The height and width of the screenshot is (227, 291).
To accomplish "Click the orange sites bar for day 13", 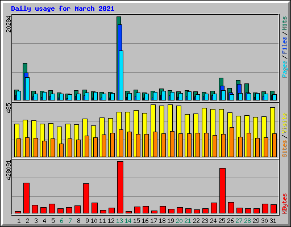I will 121,143.
